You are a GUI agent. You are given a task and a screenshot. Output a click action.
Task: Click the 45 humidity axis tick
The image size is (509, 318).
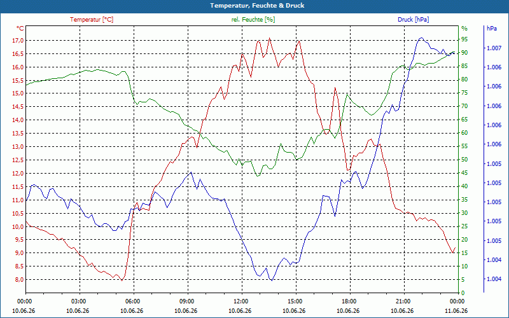(x=464, y=173)
